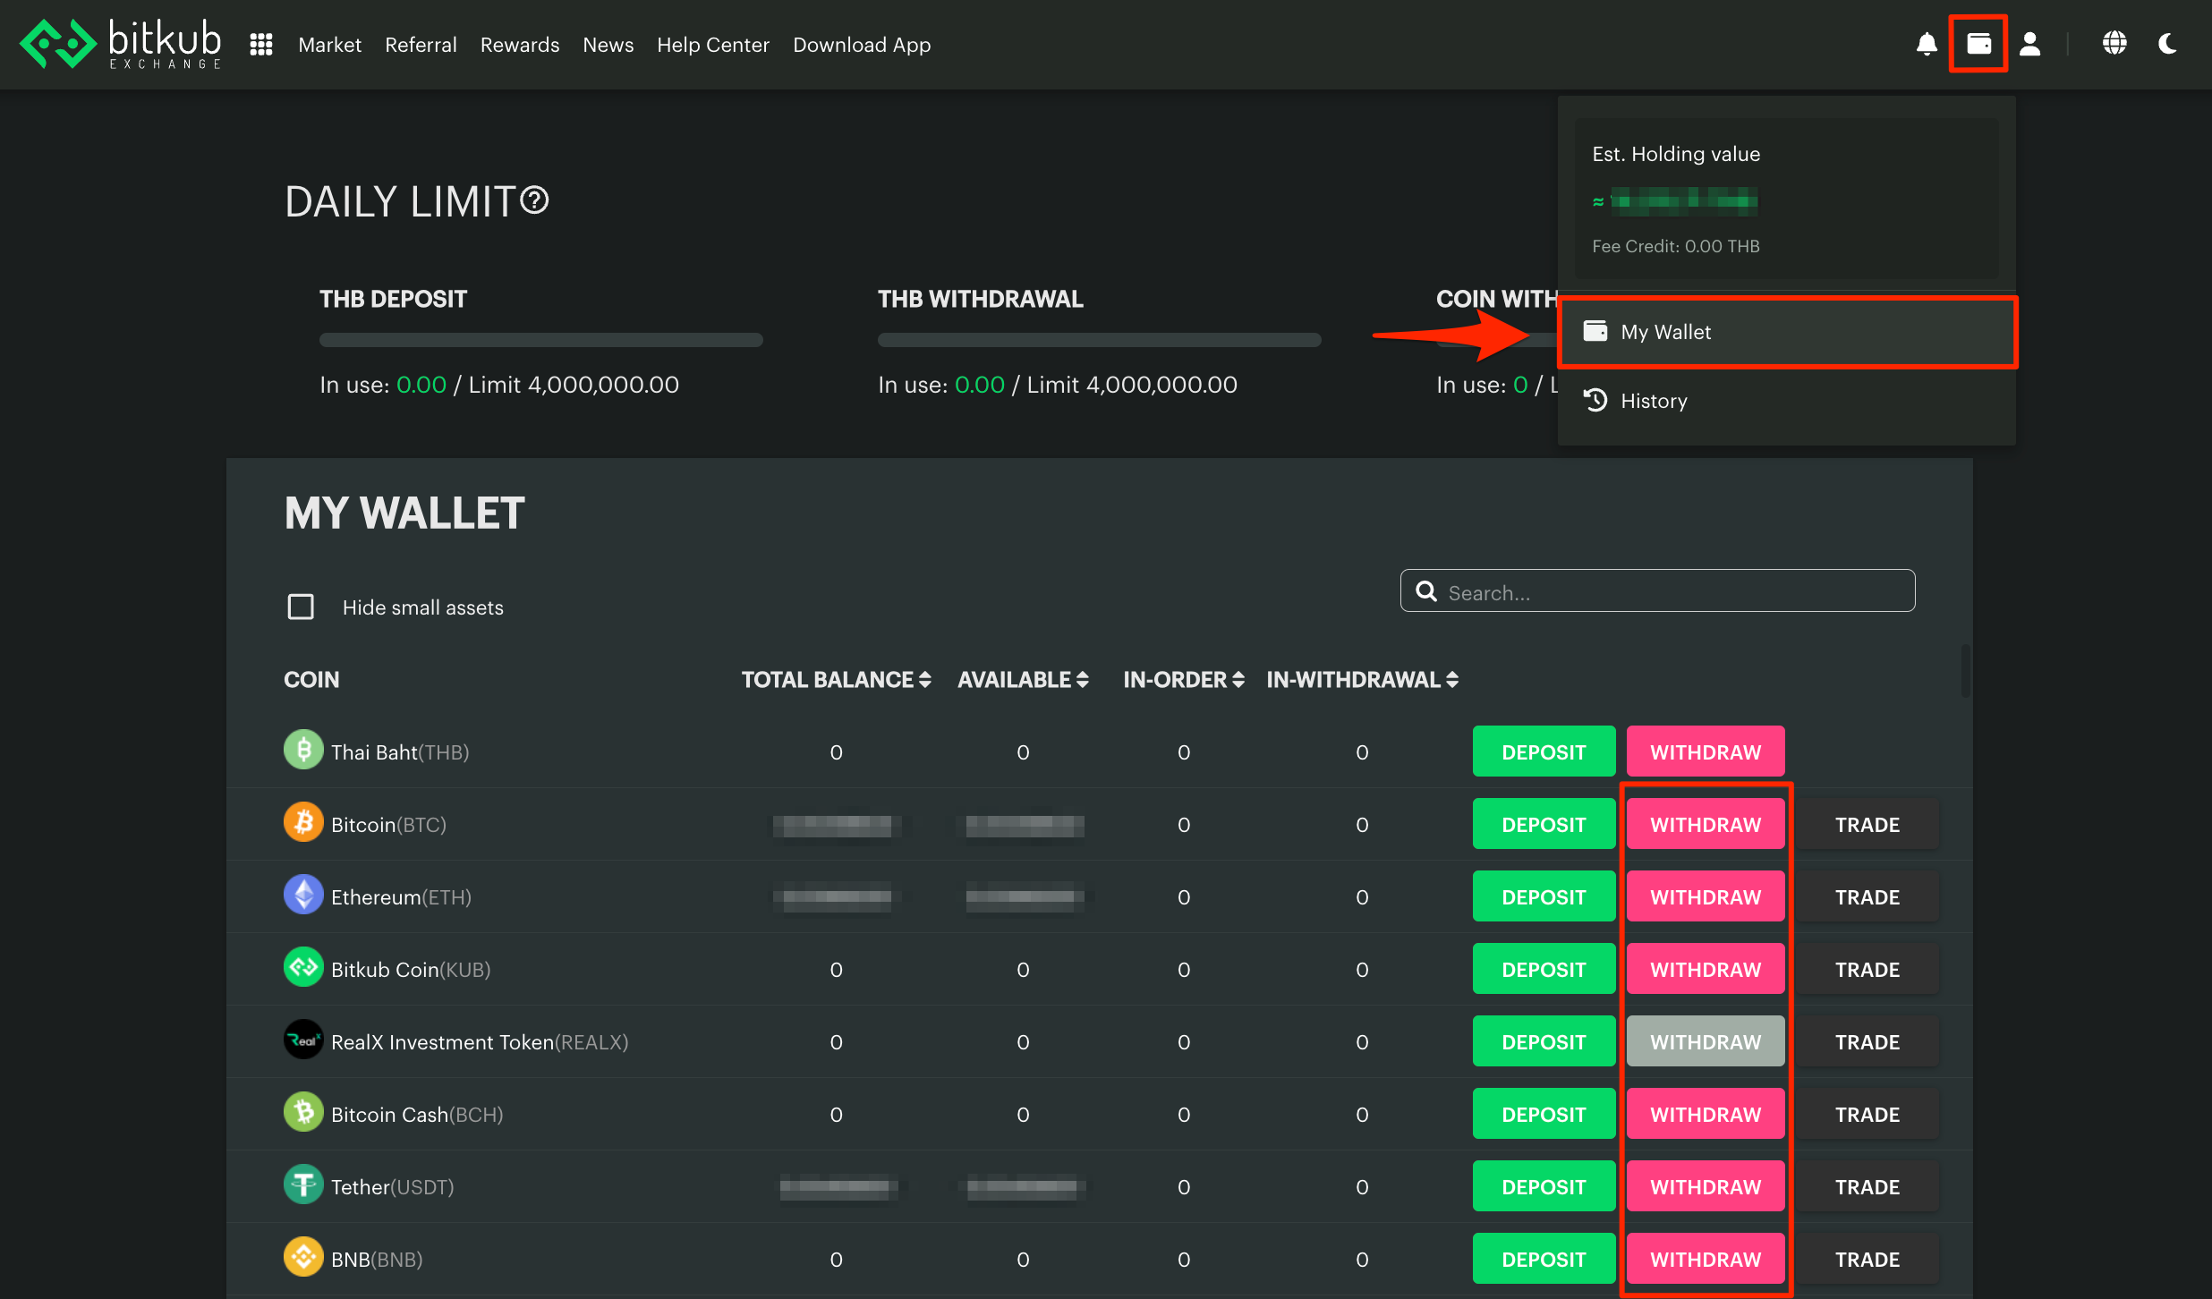Click Deposit for Thai Baht

point(1544,751)
